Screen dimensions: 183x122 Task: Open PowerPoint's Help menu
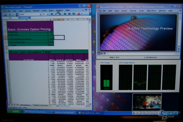click(x=170, y=11)
